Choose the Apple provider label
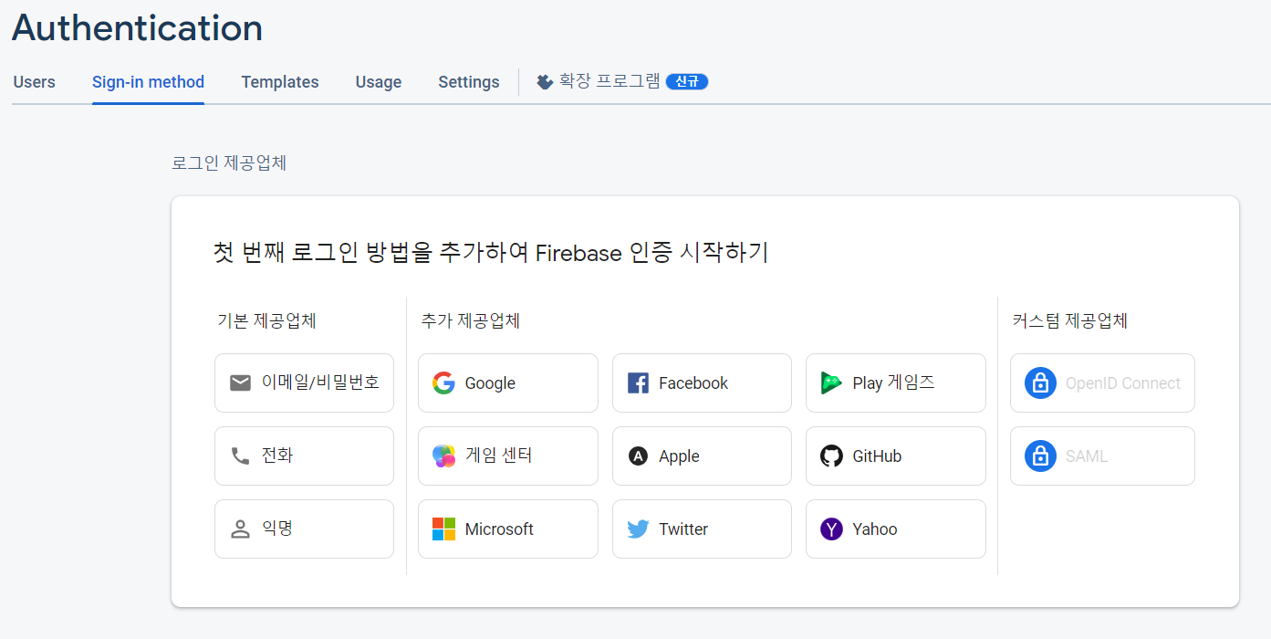 679,456
